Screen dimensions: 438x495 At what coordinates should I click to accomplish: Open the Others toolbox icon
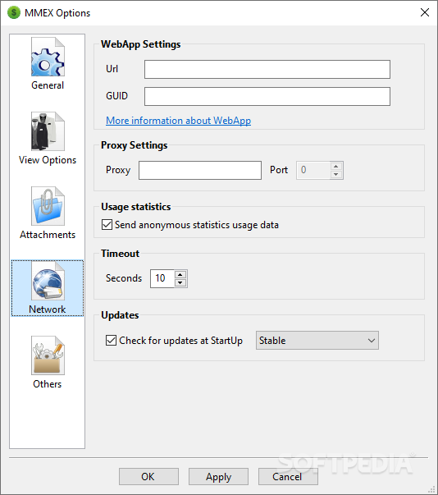48,355
